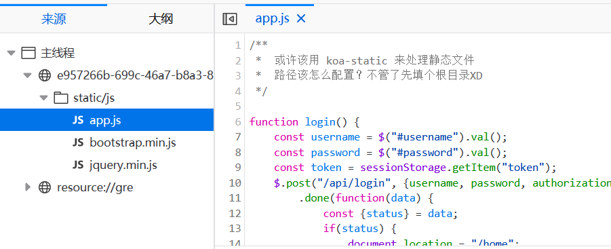Viewport: 611px width, 249px height.
Task: Click the 'const username' declaration text
Action: point(317,137)
